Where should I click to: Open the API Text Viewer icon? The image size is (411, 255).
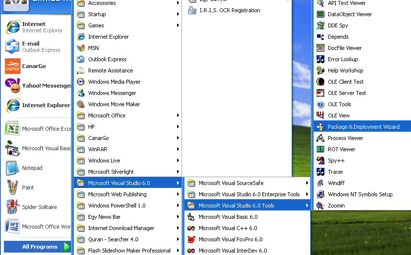point(320,3)
